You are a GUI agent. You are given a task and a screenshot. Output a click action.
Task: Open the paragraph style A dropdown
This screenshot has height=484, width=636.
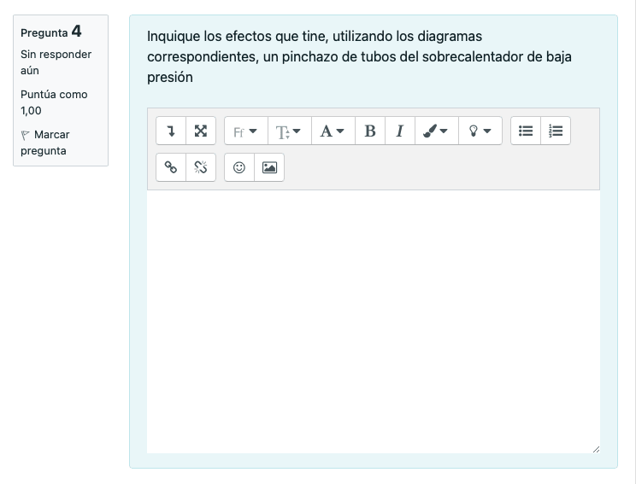[x=333, y=131]
